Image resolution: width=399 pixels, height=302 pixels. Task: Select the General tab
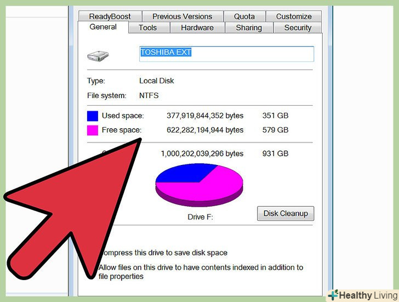click(x=103, y=27)
